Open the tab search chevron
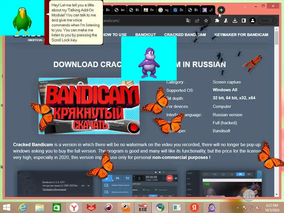284x213 pixels. click(245, 7)
